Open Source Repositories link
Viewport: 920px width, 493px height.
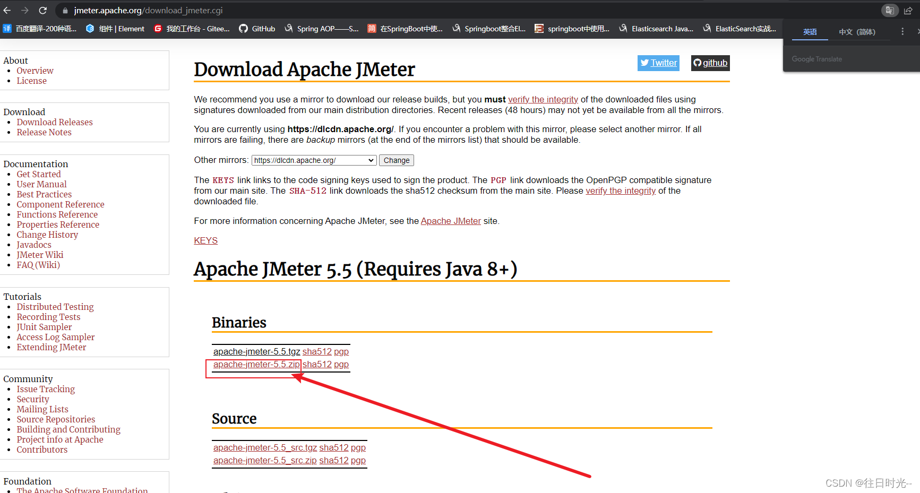(x=56, y=419)
